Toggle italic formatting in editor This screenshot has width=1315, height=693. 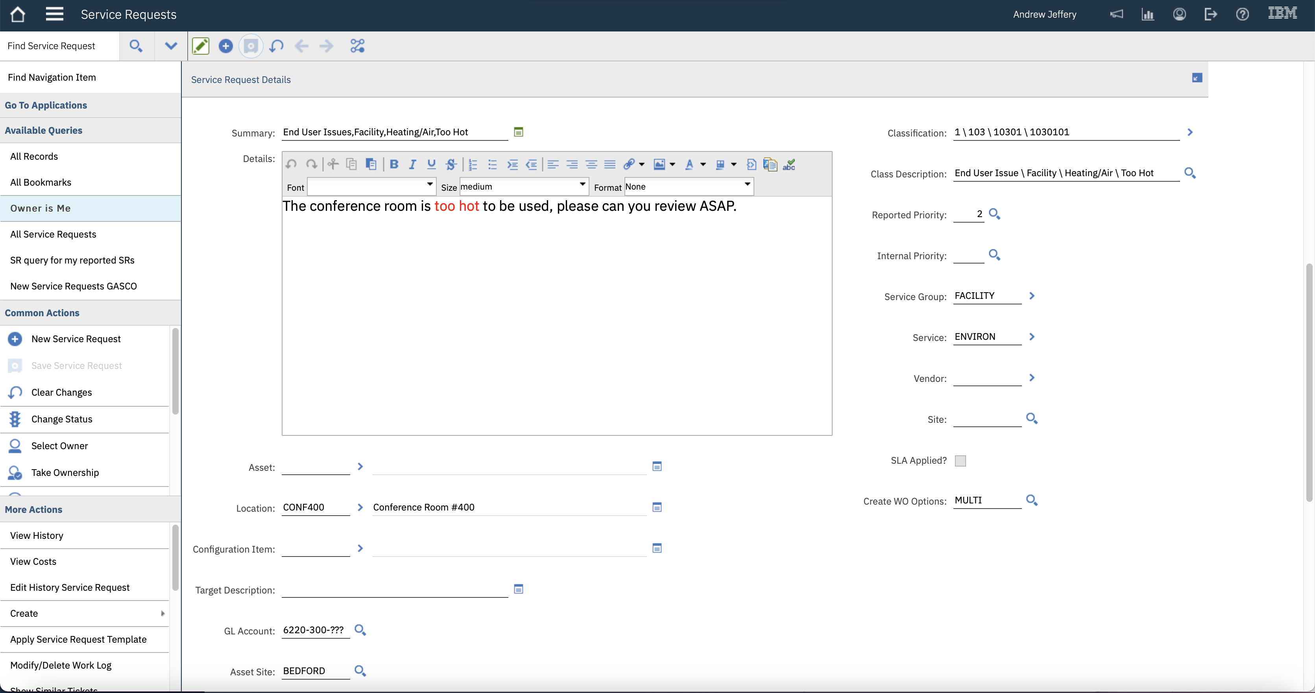click(412, 164)
